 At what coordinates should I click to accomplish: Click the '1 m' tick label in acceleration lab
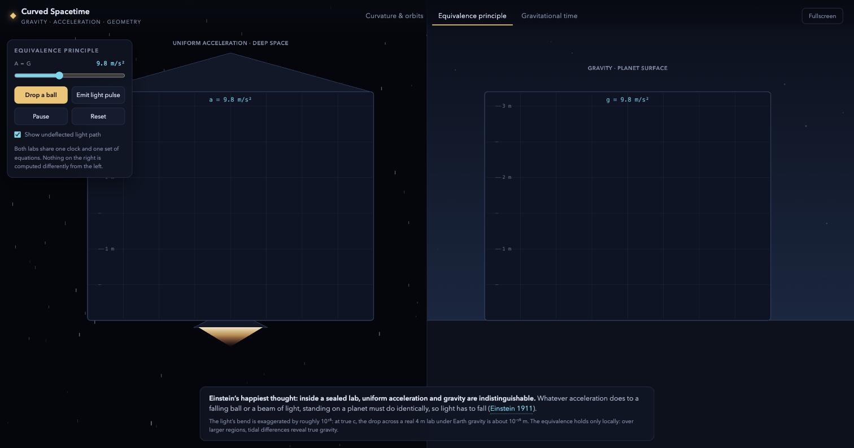[x=110, y=249]
